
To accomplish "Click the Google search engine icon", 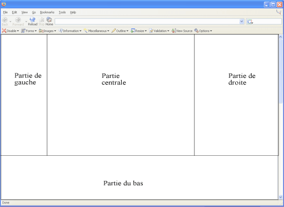I will (250, 22).
